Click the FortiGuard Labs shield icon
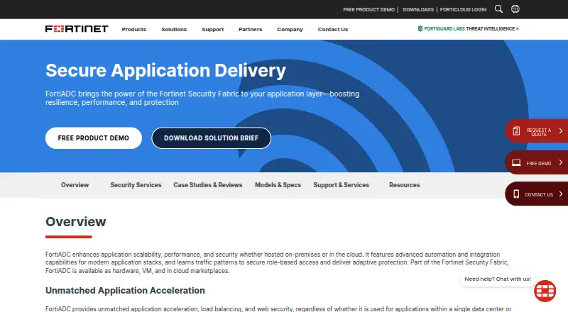Image resolution: width=568 pixels, height=312 pixels. coord(420,28)
